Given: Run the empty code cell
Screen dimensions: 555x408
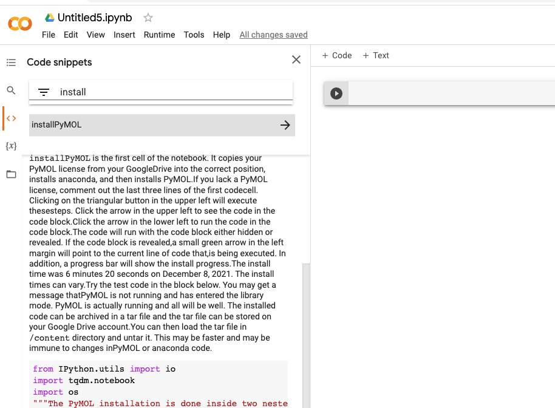Looking at the screenshot, I should (x=336, y=93).
